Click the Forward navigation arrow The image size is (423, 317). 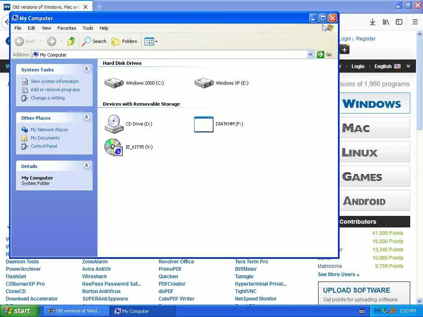pyautogui.click(x=52, y=41)
